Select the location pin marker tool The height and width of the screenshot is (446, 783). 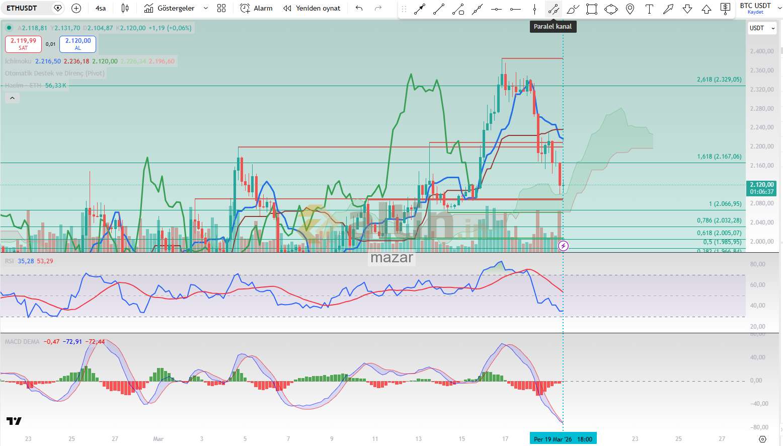pyautogui.click(x=630, y=9)
